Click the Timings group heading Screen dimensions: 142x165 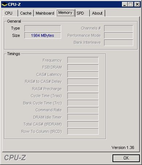[13, 54]
